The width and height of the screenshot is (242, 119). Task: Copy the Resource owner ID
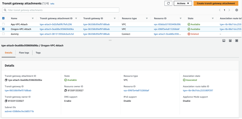point(66,90)
